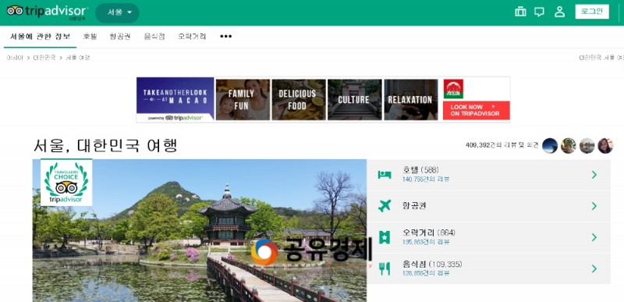This screenshot has height=302, width=624.
Task: Click the third reviewer avatar
Action: point(587,146)
